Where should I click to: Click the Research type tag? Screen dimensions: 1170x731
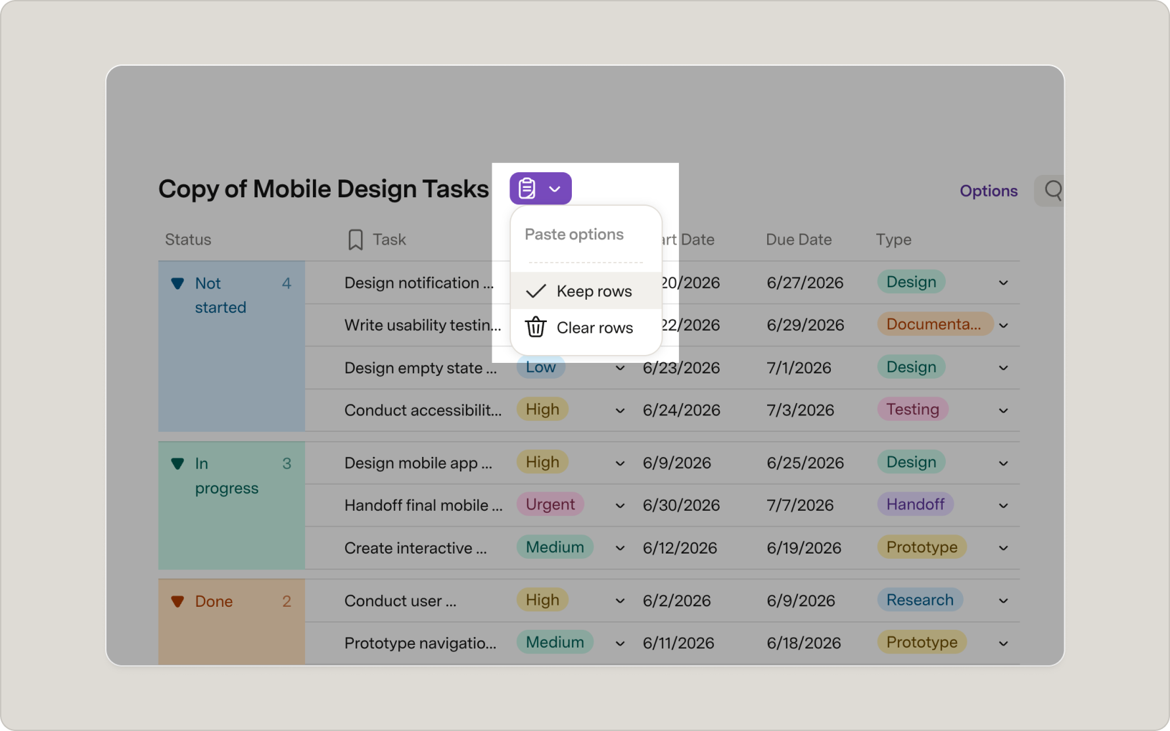coord(920,600)
